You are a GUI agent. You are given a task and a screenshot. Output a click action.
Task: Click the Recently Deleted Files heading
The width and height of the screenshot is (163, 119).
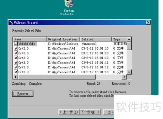point(27,30)
